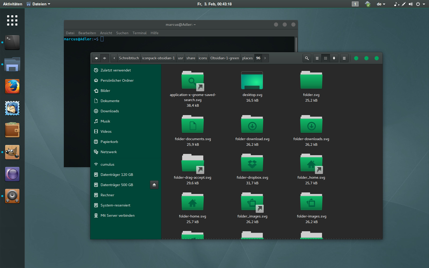The width and height of the screenshot is (429, 268).
Task: Select desktop.svg file icon
Action: pyautogui.click(x=252, y=80)
